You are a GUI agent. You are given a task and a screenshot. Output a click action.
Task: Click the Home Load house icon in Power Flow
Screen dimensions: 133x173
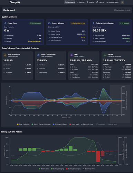click(x=5, y=35)
